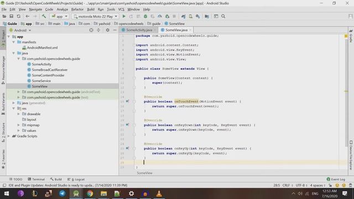The height and width of the screenshot is (199, 354).
Task: Collapse the manifests folder
Action: click(13, 42)
